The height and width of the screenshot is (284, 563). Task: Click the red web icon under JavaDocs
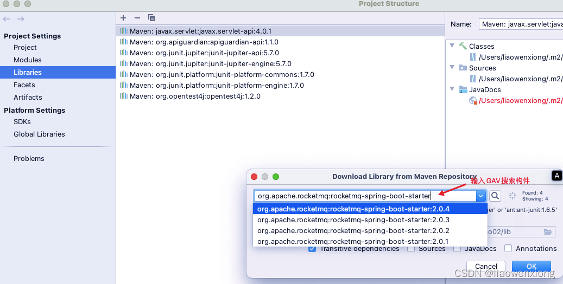point(473,101)
